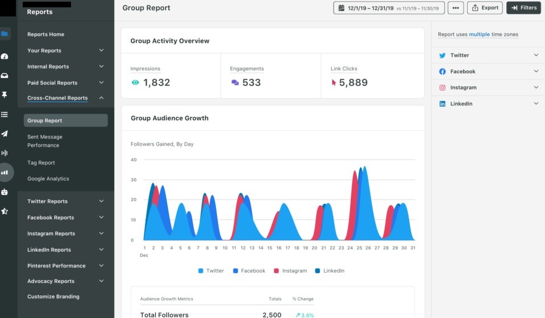Click the chat bubbles icon next to Engagements
Viewport: 545px width, 318px height.
tap(235, 83)
